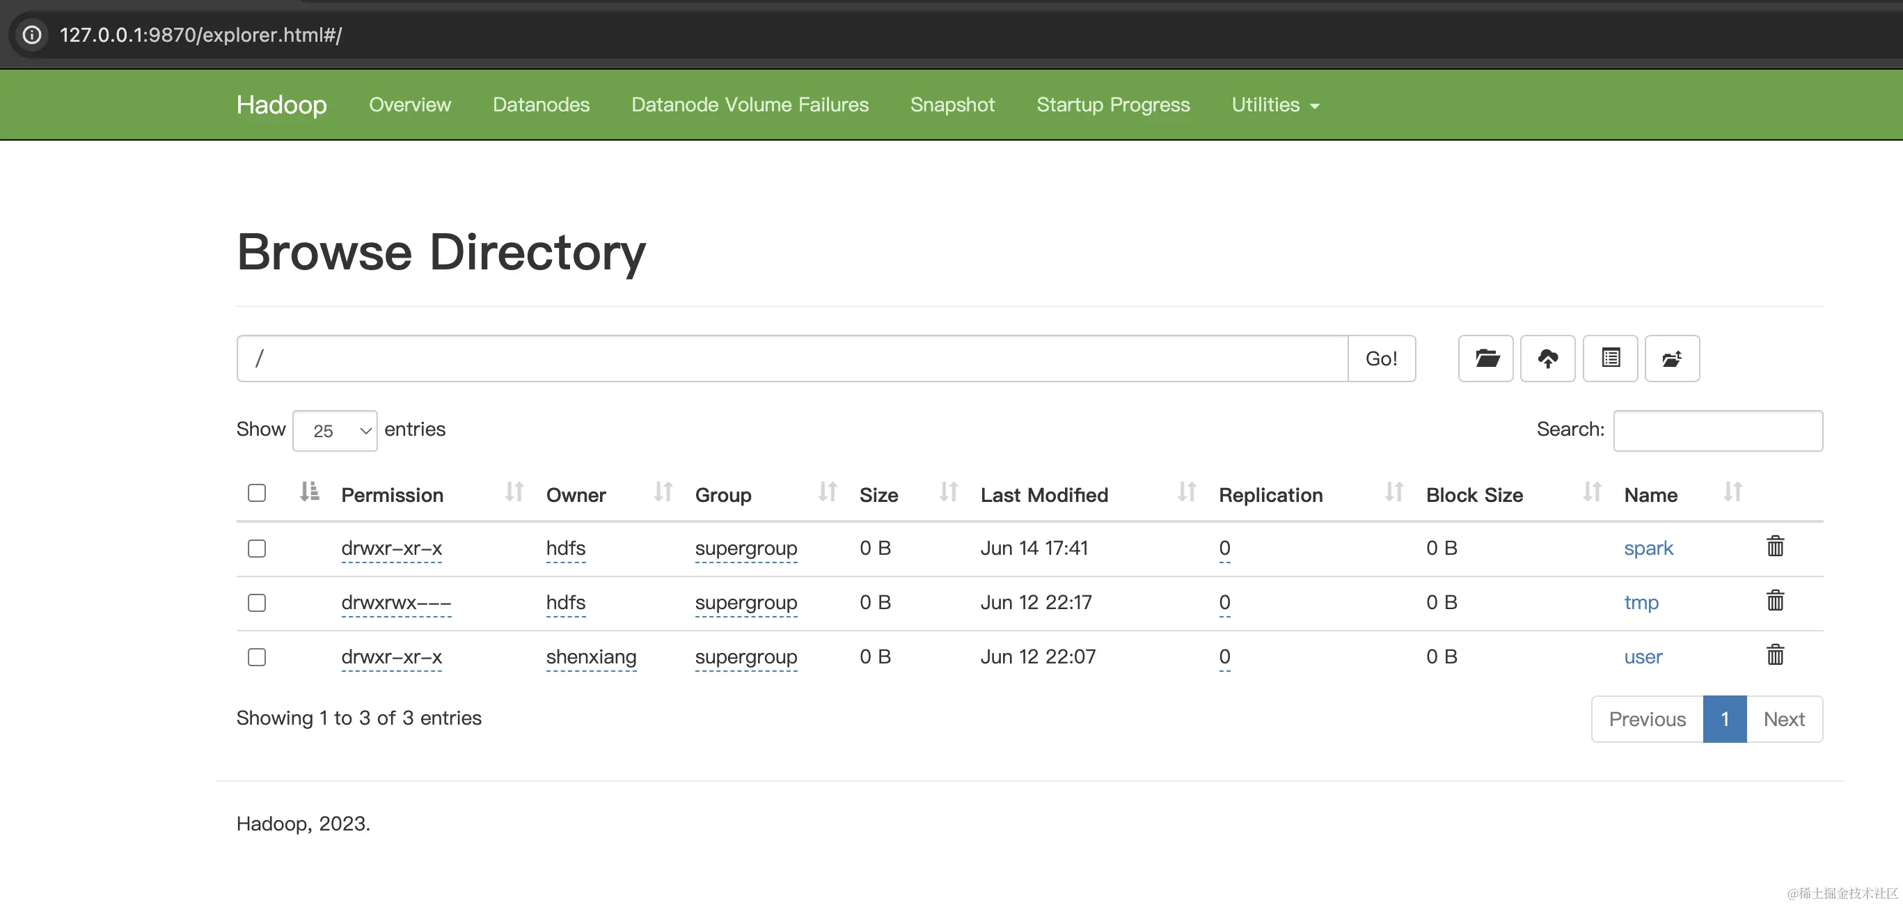Image resolution: width=1903 pixels, height=905 pixels.
Task: Check the checkbox for the tmp row
Action: tap(256, 603)
